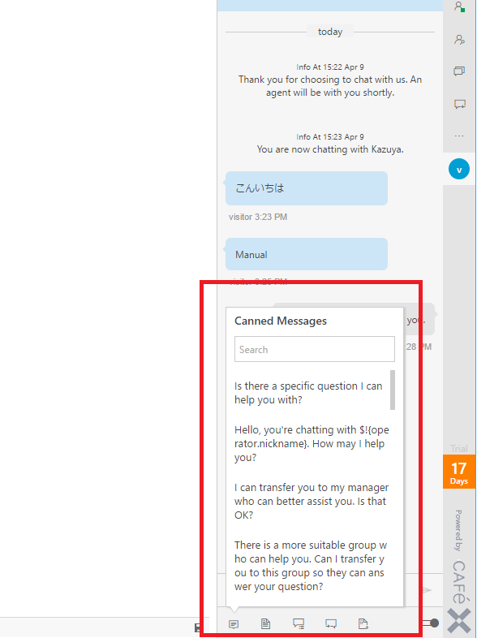Click the 'Manual' visitor message bubble
The image size is (477, 638).
(x=307, y=254)
